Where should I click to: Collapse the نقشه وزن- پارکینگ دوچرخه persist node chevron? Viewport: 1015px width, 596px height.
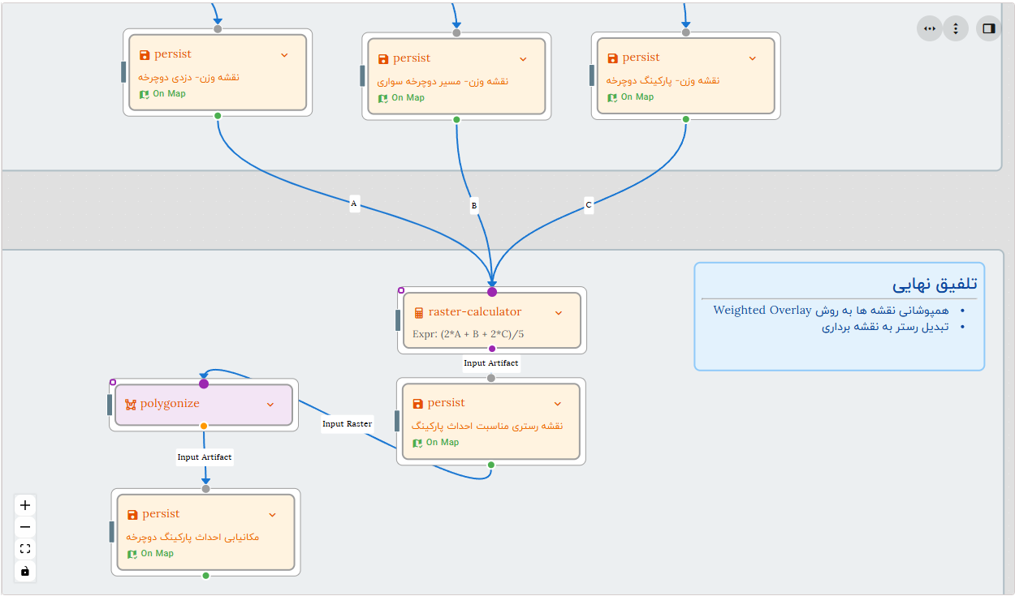[753, 57]
